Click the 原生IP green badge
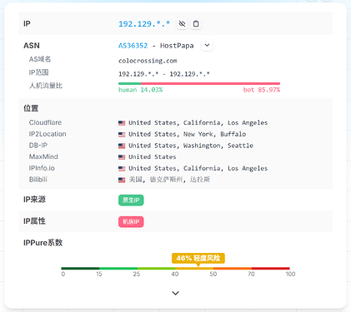 click(131, 200)
